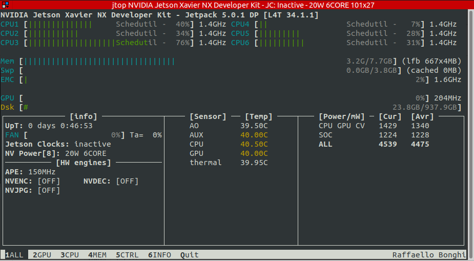474x261 pixels.
Task: Click the CPU3 76% usage value
Action: [182, 43]
